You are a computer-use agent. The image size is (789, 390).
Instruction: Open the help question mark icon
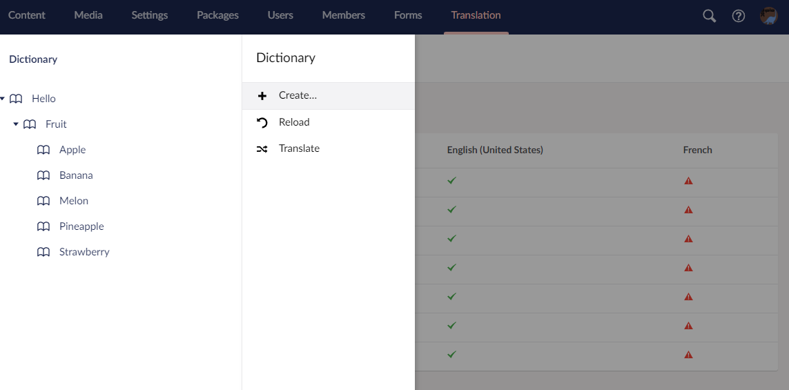[x=739, y=16]
